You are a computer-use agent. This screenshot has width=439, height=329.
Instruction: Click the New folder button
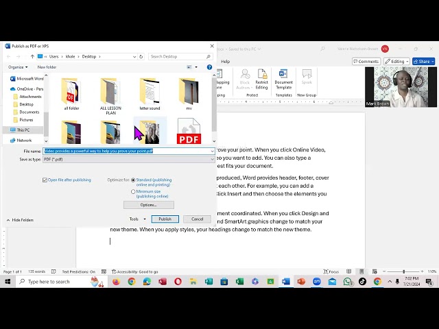tap(47, 67)
